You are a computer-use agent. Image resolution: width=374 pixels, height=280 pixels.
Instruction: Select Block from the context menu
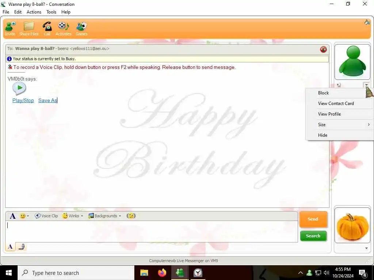[339, 93]
